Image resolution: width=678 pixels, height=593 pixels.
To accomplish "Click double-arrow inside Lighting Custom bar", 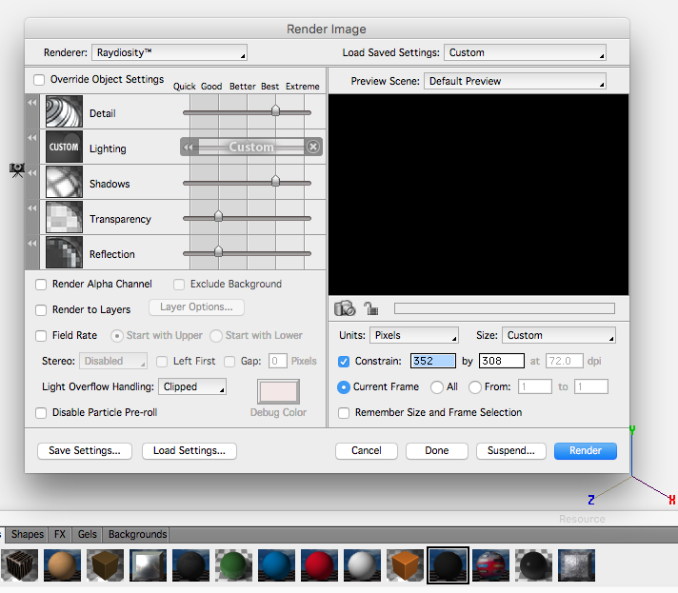I will click(x=189, y=147).
